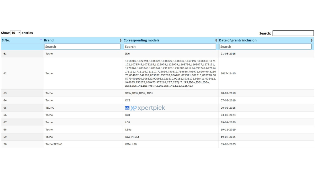Click Tecno brand in row 64
The height and width of the screenshot is (178, 315).
point(49,101)
